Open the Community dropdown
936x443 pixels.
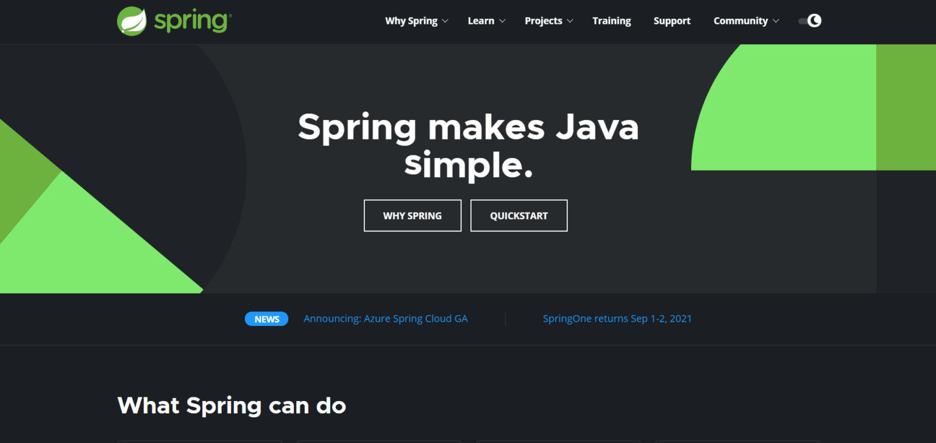[746, 21]
